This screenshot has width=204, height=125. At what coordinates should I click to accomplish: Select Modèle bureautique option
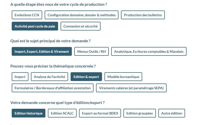pos(123,77)
